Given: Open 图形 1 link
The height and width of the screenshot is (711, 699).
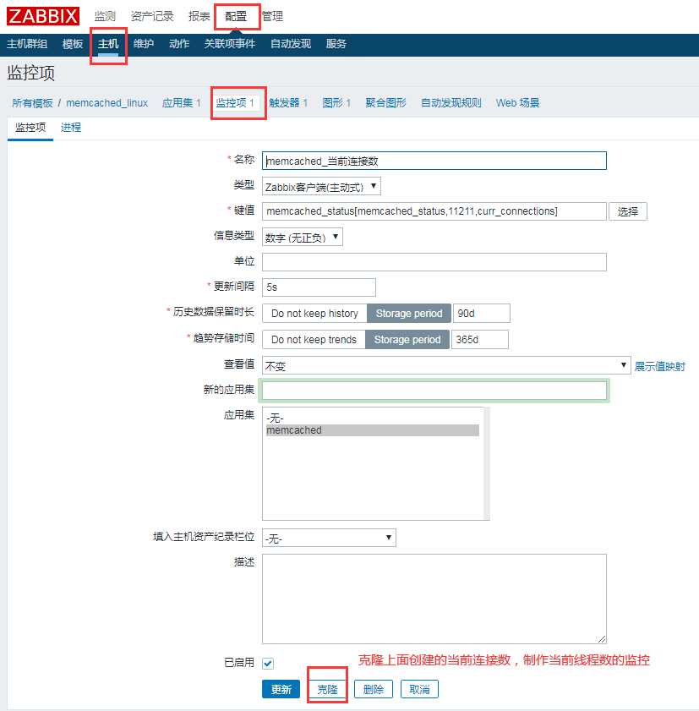Looking at the screenshot, I should (x=336, y=103).
